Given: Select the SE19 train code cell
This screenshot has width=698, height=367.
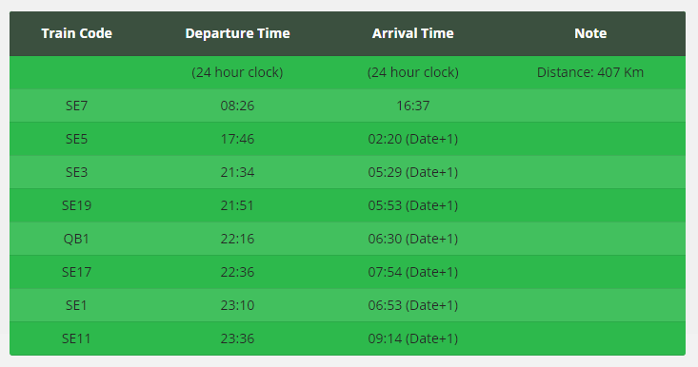Looking at the screenshot, I should coord(76,205).
